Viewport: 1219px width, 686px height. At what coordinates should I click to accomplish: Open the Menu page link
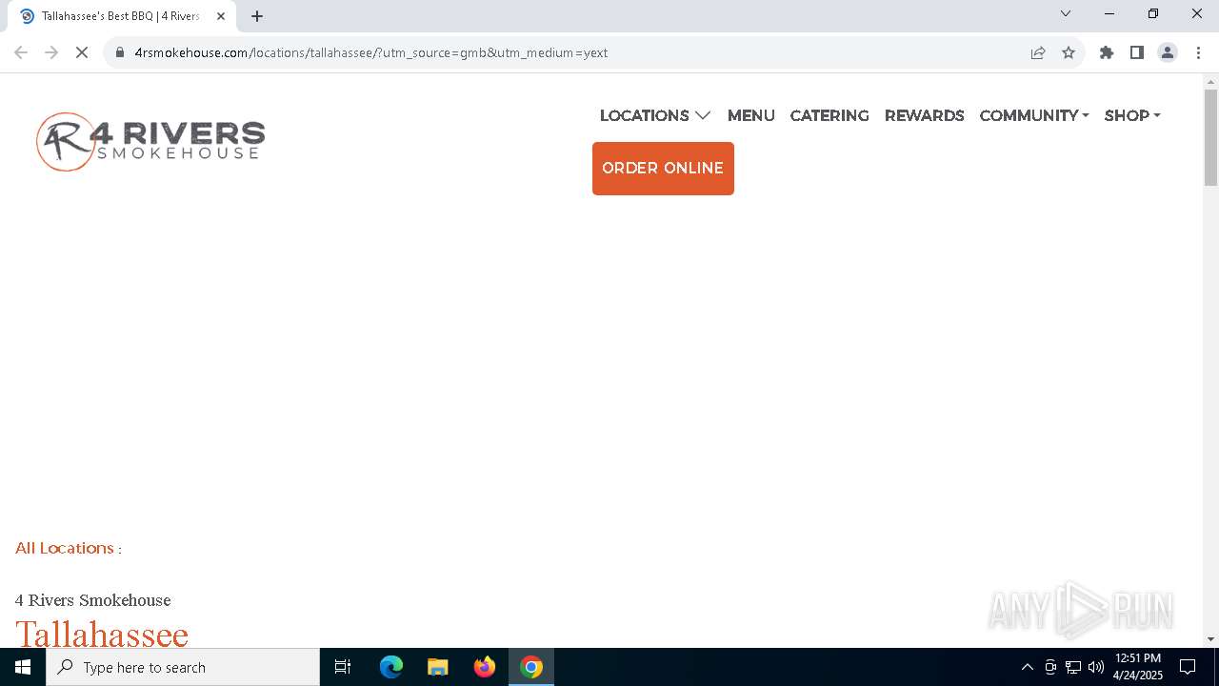[751, 115]
